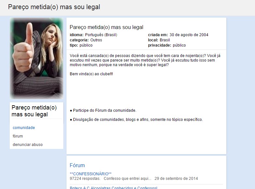Click the Outros category value
Screen dimensions: 255x189
click(96, 40)
